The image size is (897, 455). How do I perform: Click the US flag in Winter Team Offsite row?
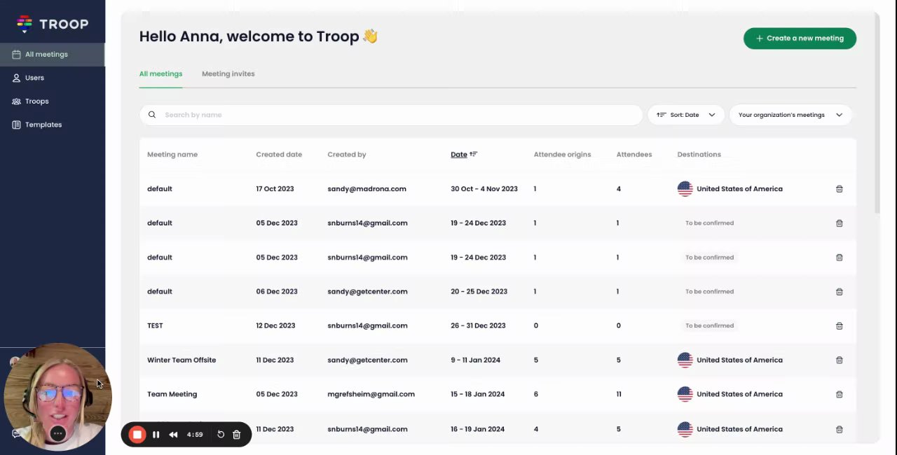pyautogui.click(x=685, y=360)
